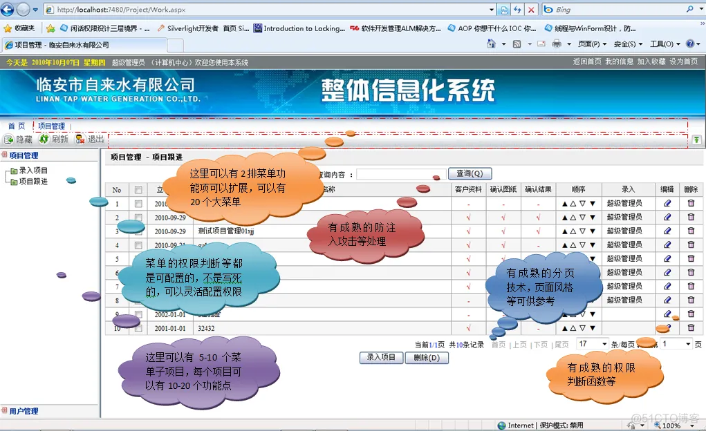This screenshot has width=706, height=431.
Task: Click the green collapse-banner icon at right
Action: (696, 140)
